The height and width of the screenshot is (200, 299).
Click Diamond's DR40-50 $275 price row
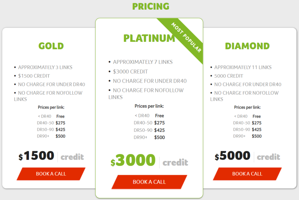tap(247, 123)
